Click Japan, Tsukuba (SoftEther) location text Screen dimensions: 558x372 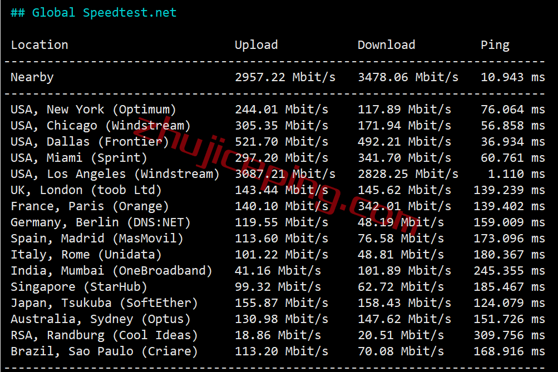tap(104, 303)
